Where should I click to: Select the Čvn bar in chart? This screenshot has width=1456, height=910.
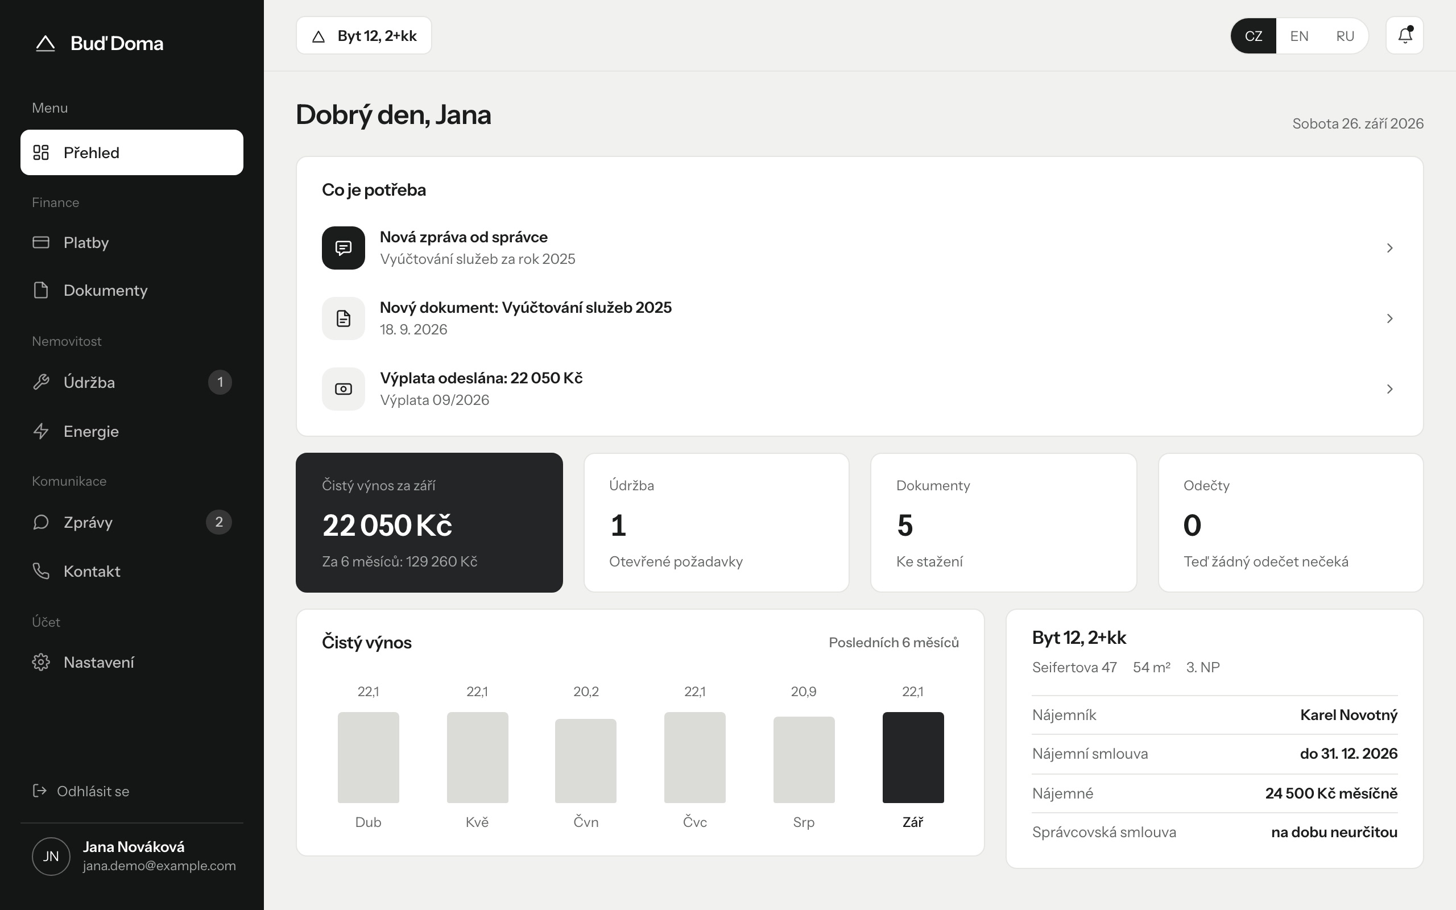click(585, 761)
